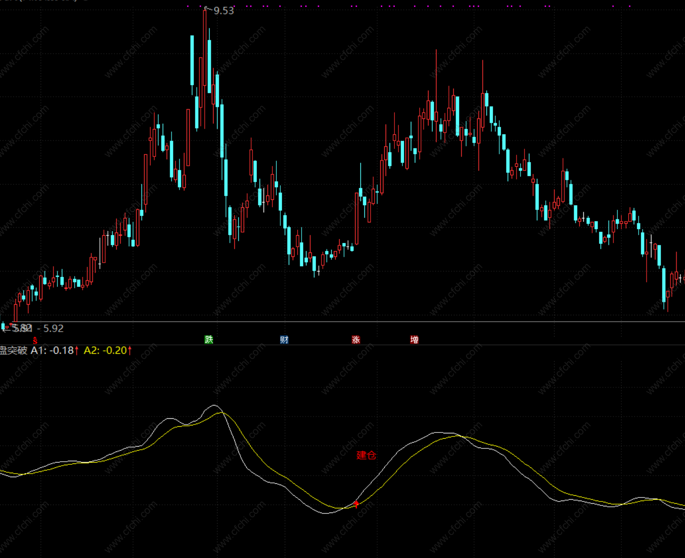Click the green 跌 event marker
The width and height of the screenshot is (685, 558).
coord(209,339)
